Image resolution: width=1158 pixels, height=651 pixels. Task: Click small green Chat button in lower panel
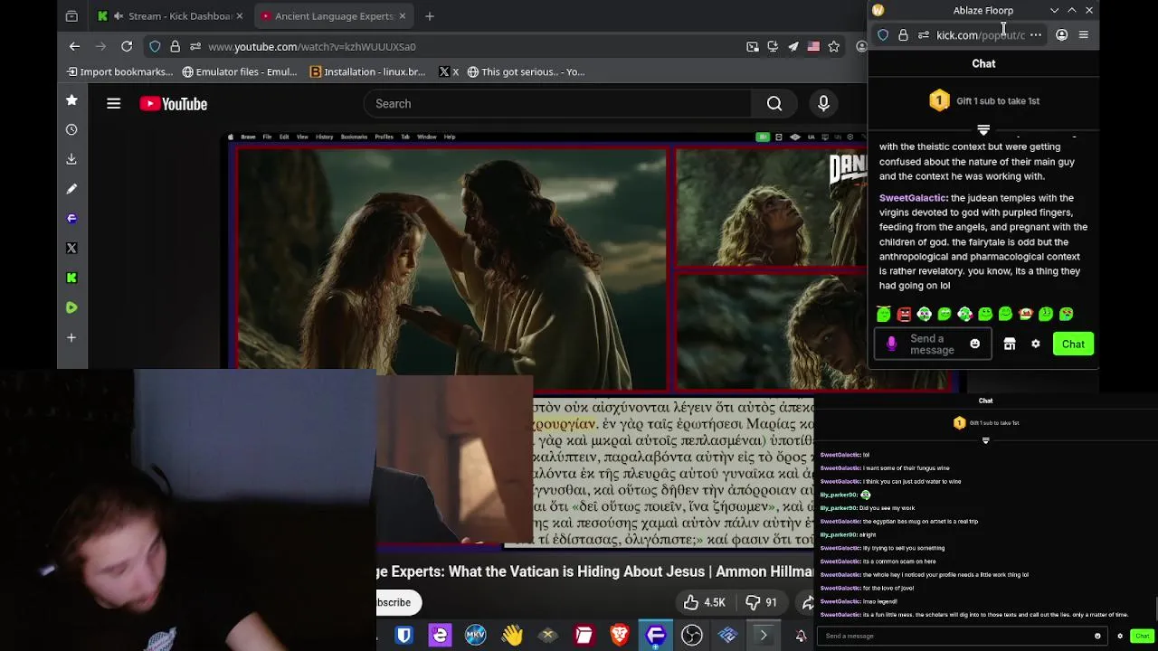point(1142,636)
